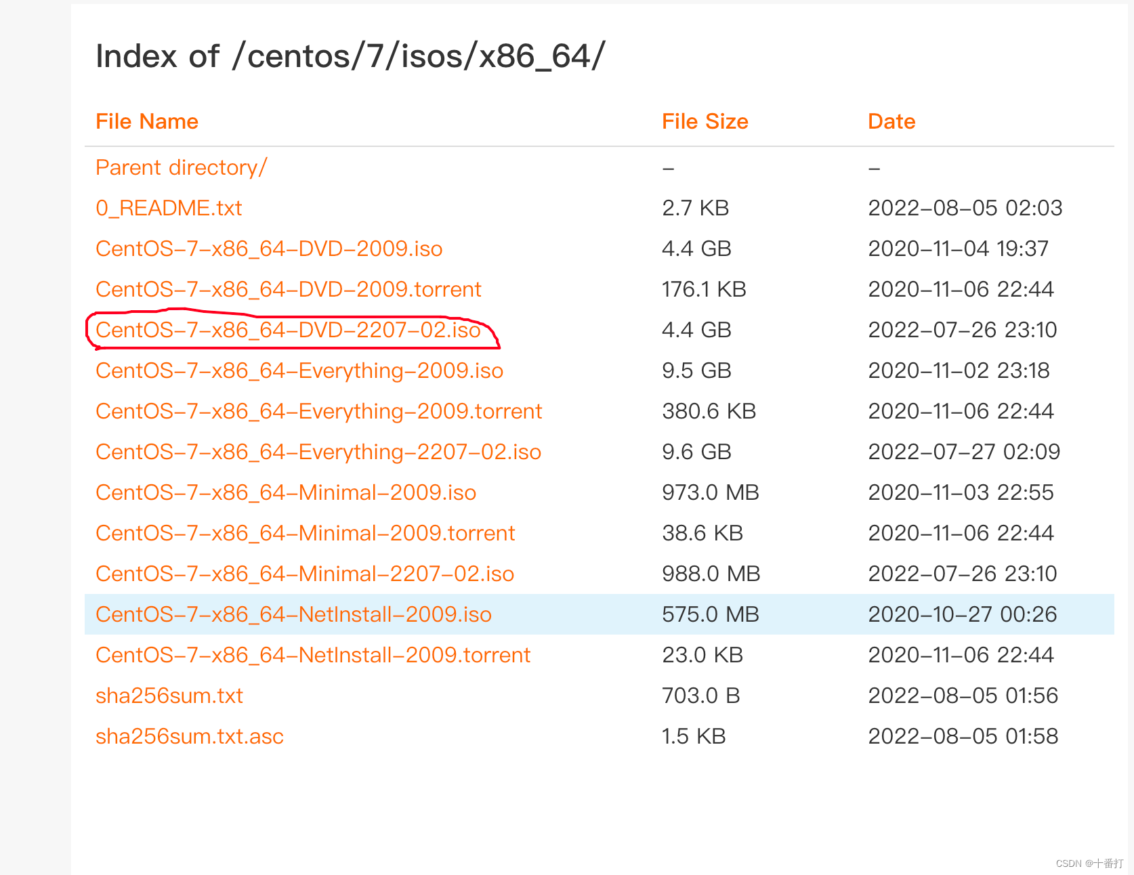This screenshot has height=875, width=1134.
Task: Select the date 2022-08-05 01:58
Action: (963, 736)
